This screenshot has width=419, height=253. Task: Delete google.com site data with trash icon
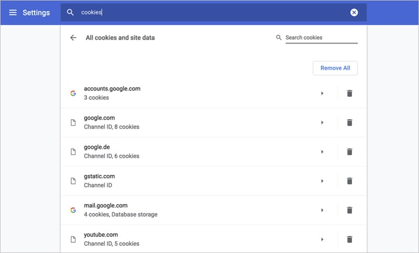[x=349, y=123]
